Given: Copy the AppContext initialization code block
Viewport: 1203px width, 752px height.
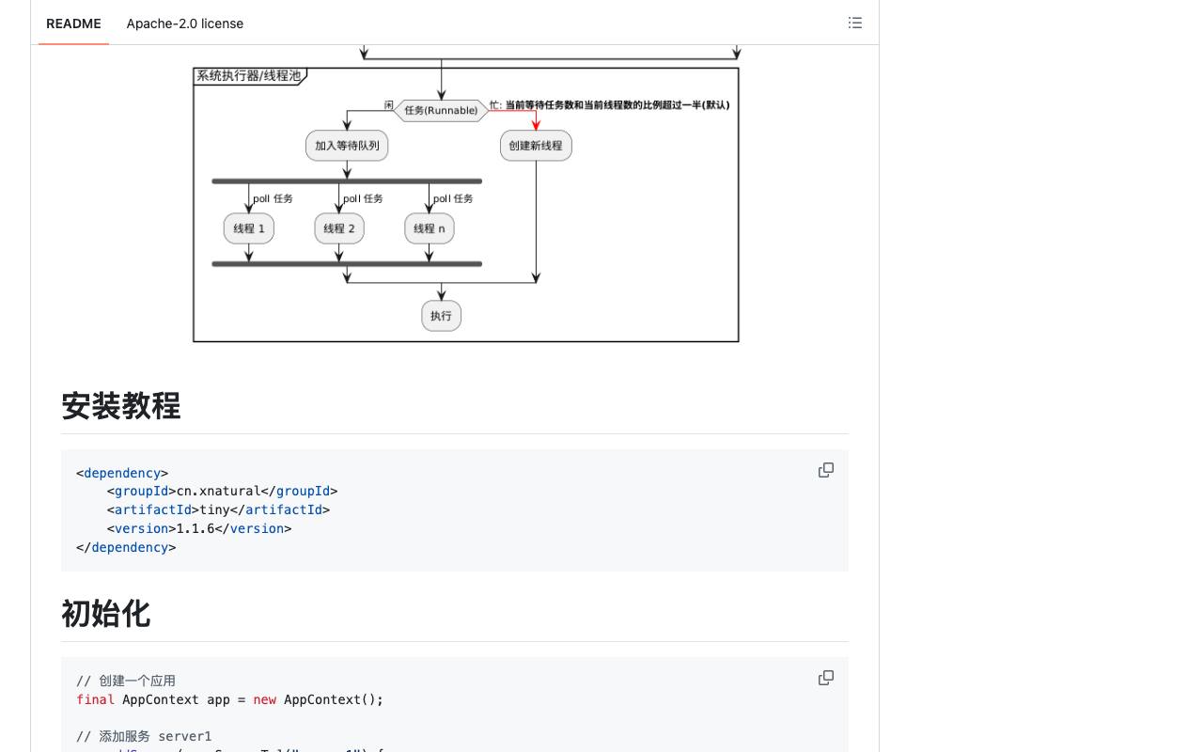Looking at the screenshot, I should click(x=826, y=678).
